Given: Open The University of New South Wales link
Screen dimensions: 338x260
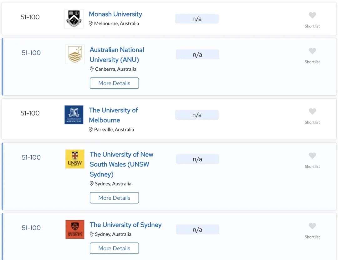Looking at the screenshot, I should pyautogui.click(x=121, y=164).
